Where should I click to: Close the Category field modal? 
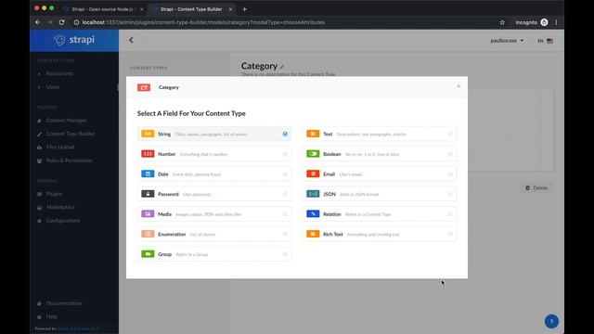tap(458, 86)
